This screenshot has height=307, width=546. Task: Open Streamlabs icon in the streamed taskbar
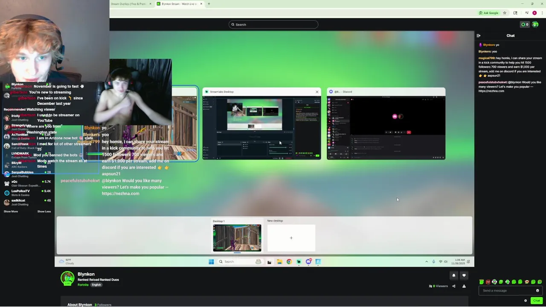[299, 262]
